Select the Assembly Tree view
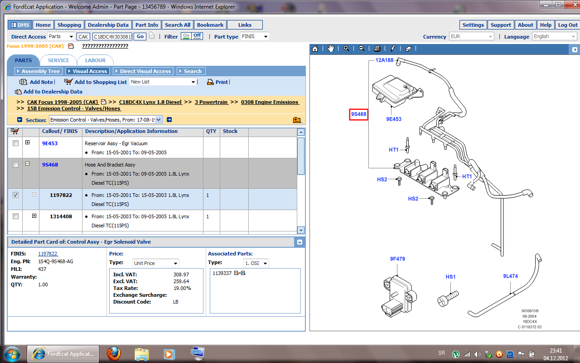 (x=38, y=71)
